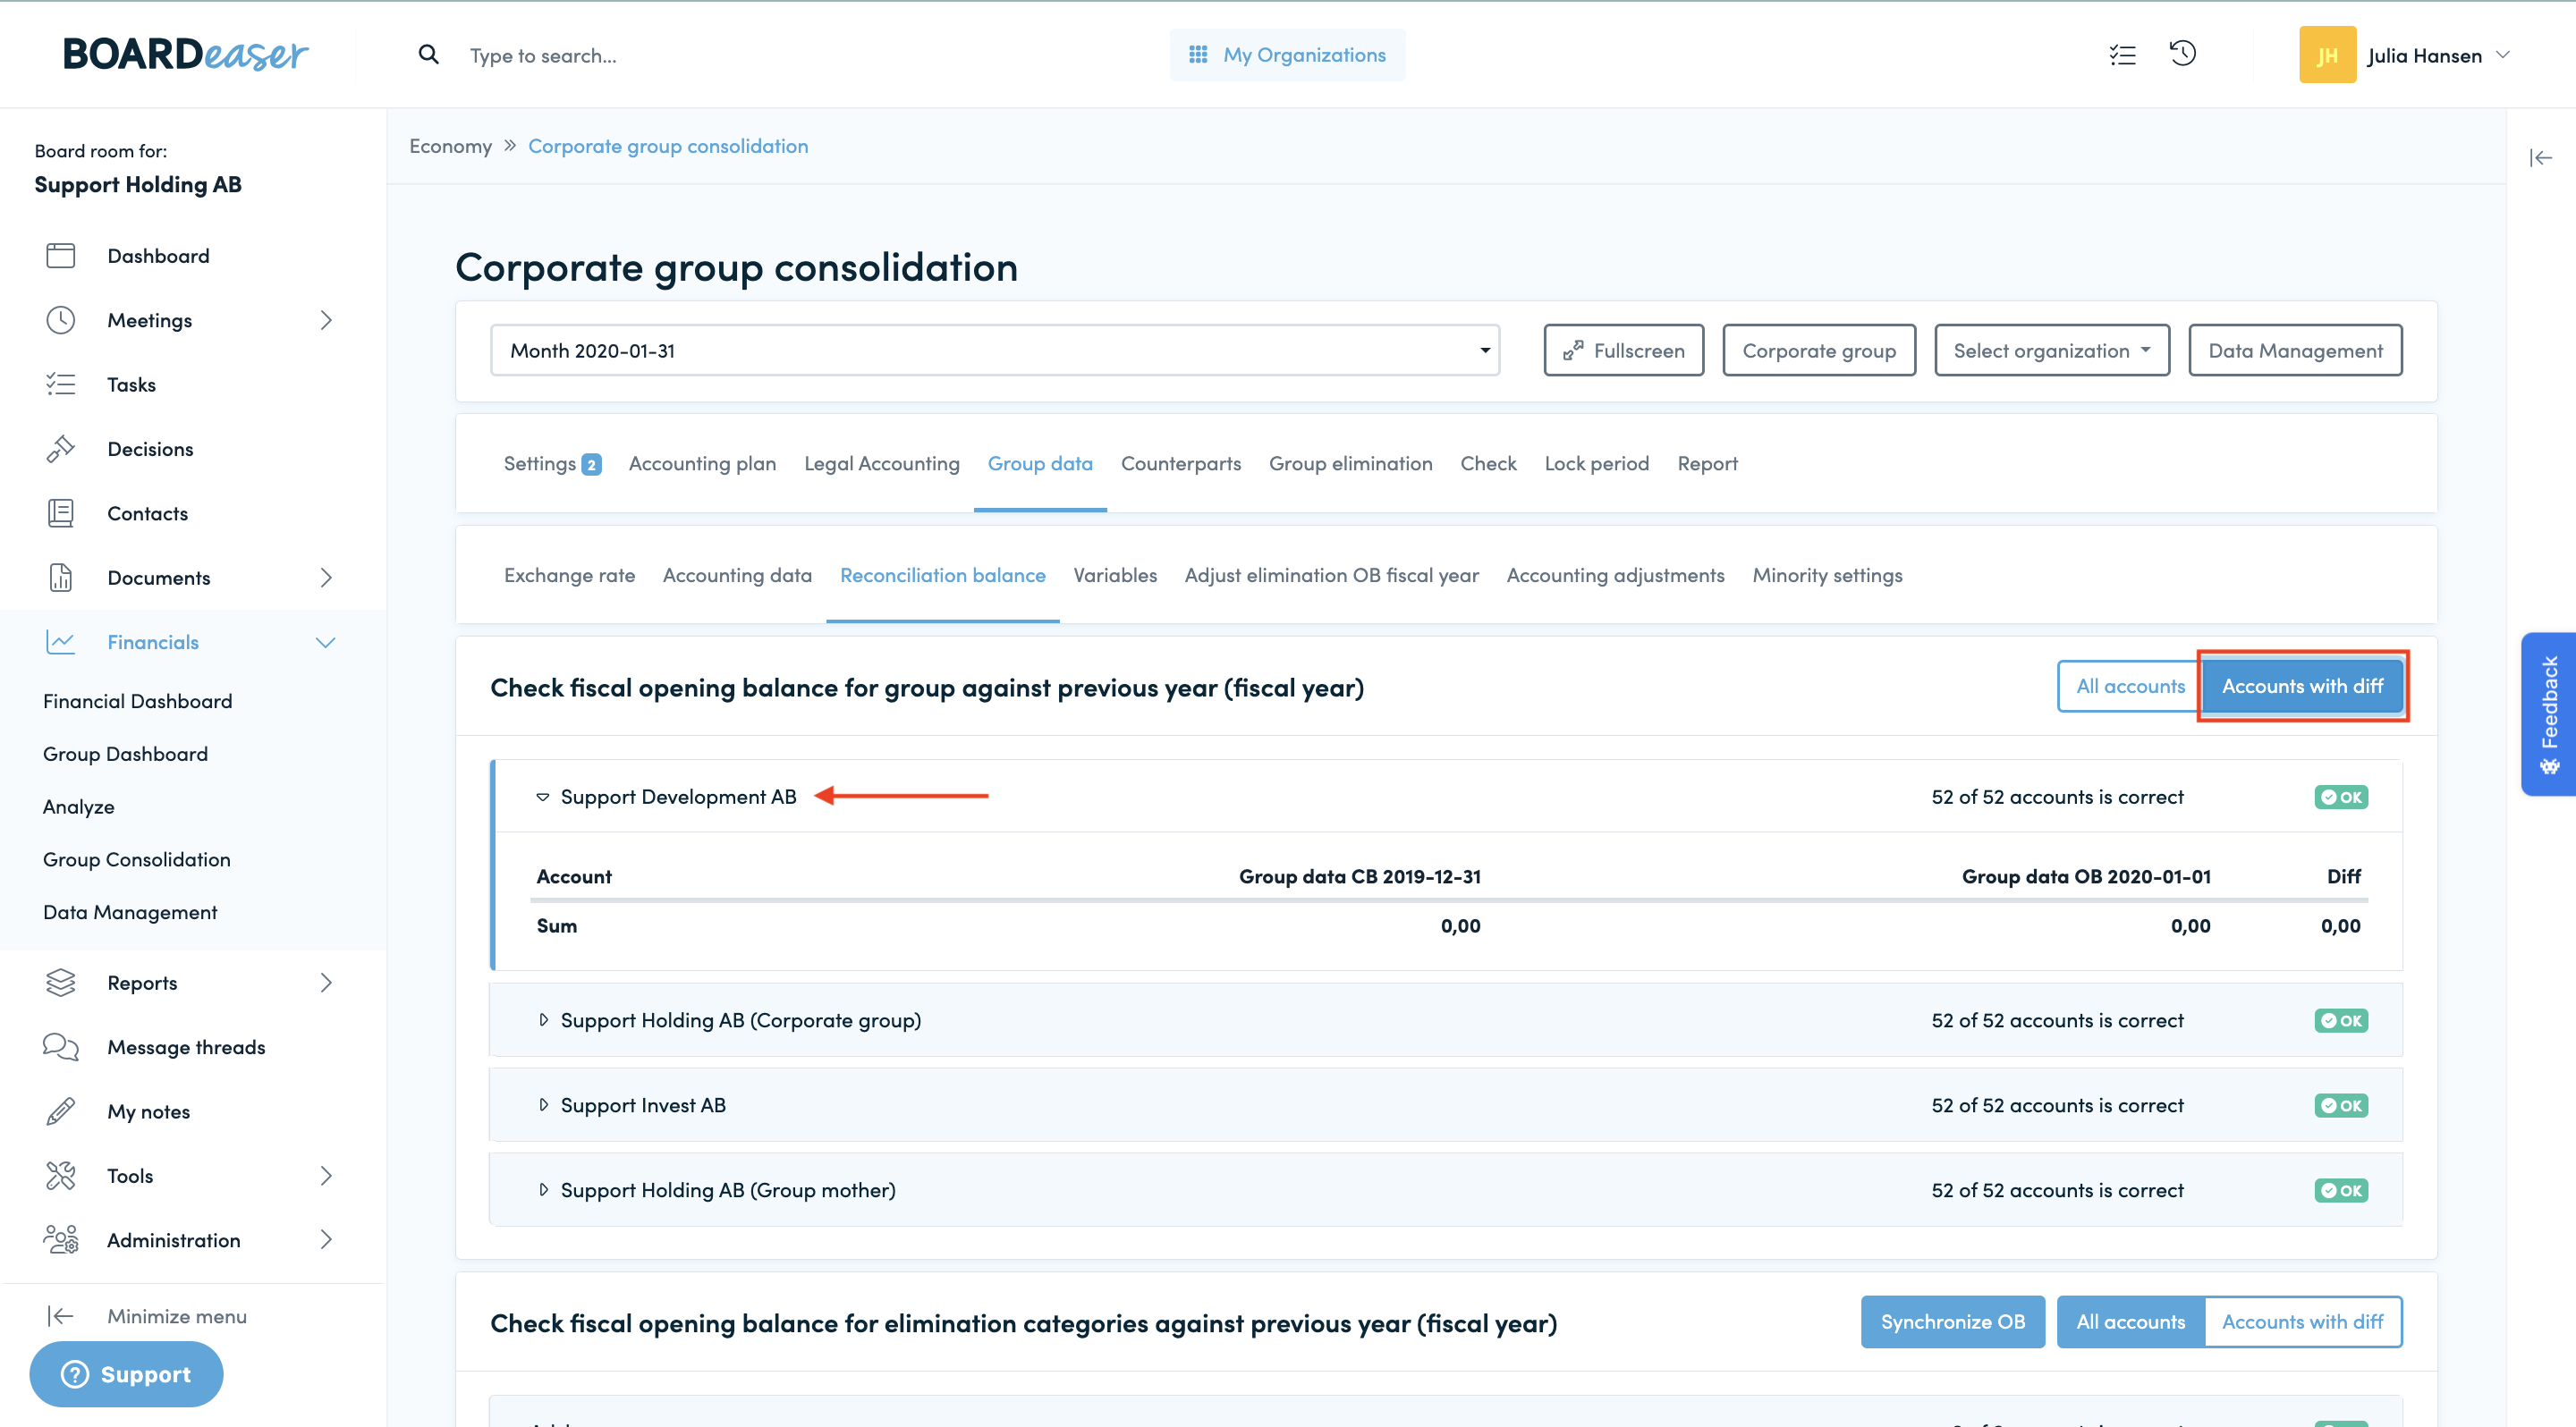Image resolution: width=2576 pixels, height=1427 pixels.
Task: Click the Tasks list icon
Action: coord(61,384)
